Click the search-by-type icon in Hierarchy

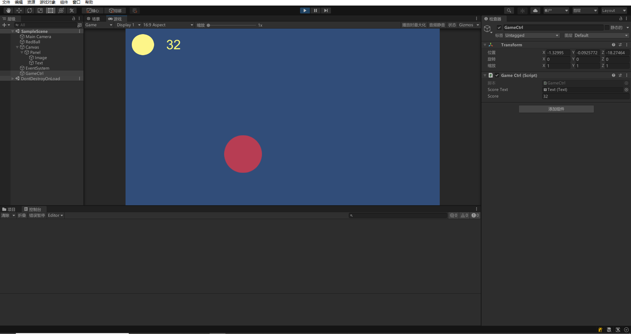[x=80, y=25]
